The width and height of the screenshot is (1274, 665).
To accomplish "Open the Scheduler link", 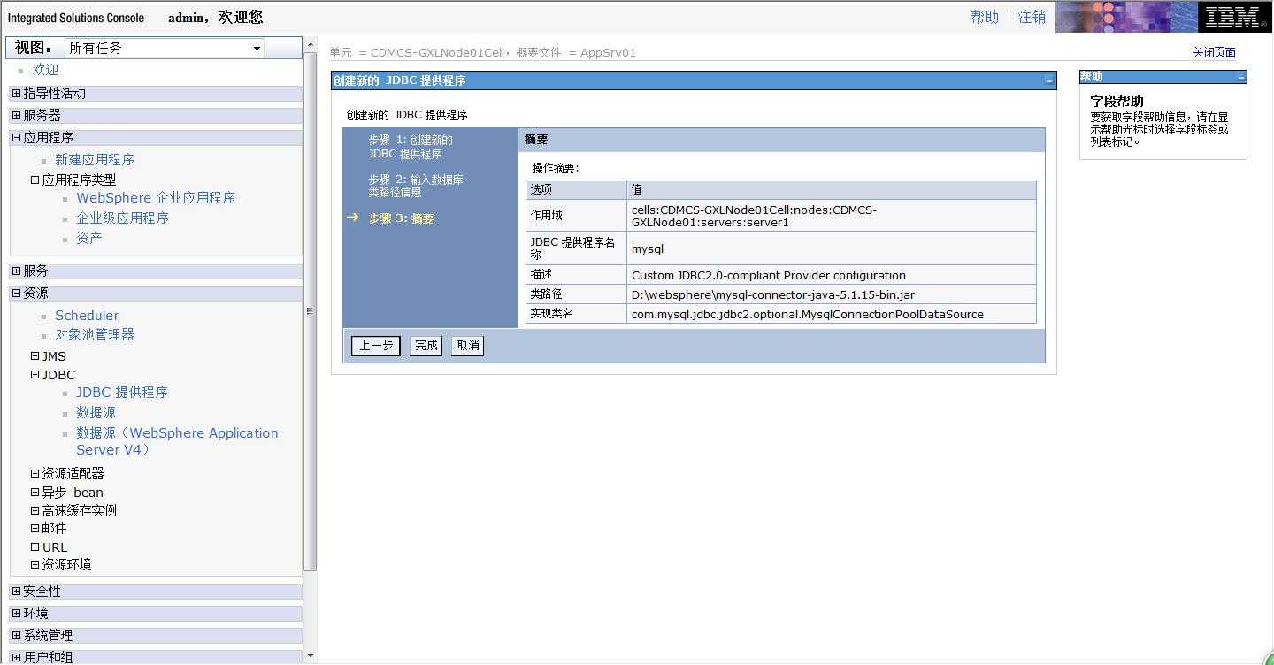I will click(87, 315).
